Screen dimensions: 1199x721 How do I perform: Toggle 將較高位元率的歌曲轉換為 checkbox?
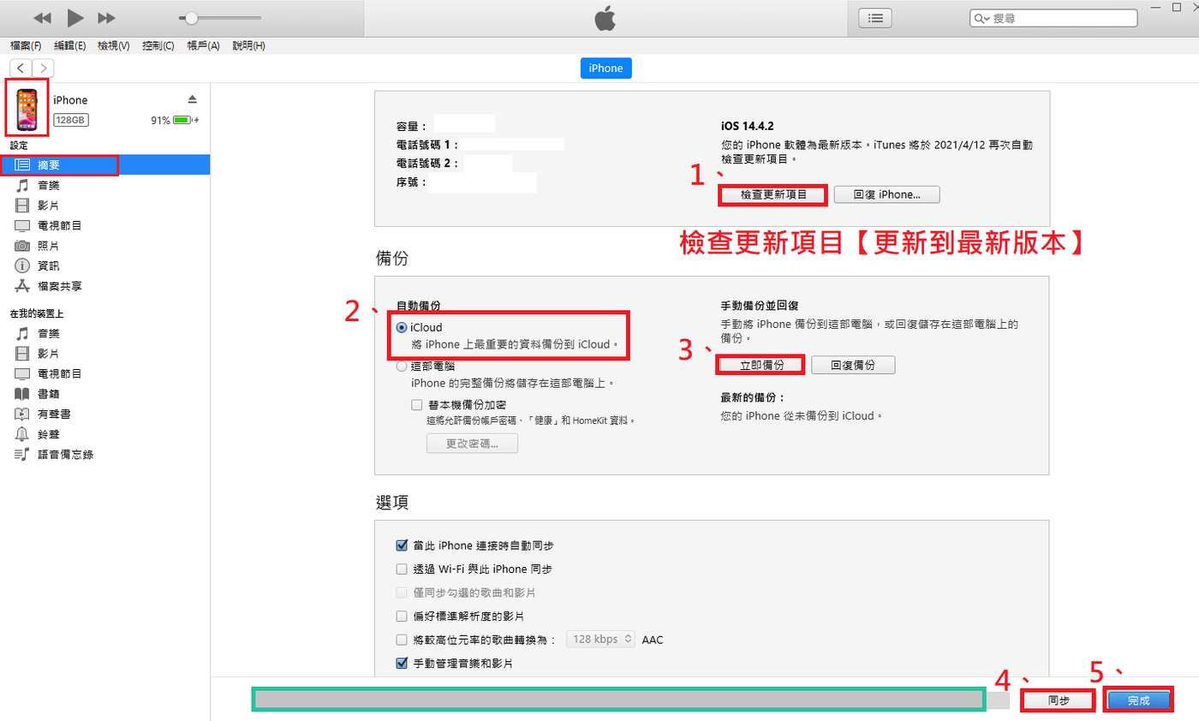402,640
